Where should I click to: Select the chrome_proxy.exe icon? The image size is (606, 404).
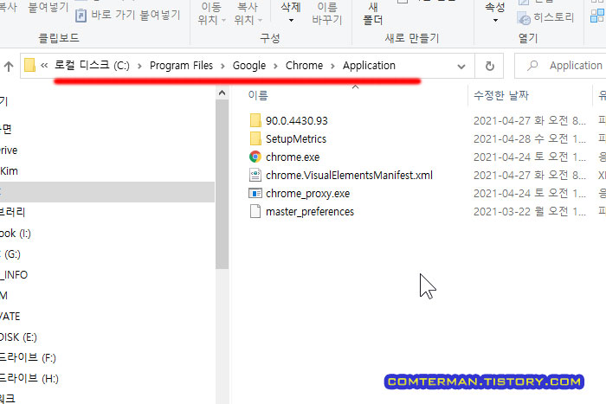pyautogui.click(x=255, y=193)
